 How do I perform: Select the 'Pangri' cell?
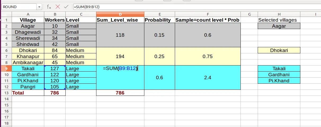tap(28, 87)
